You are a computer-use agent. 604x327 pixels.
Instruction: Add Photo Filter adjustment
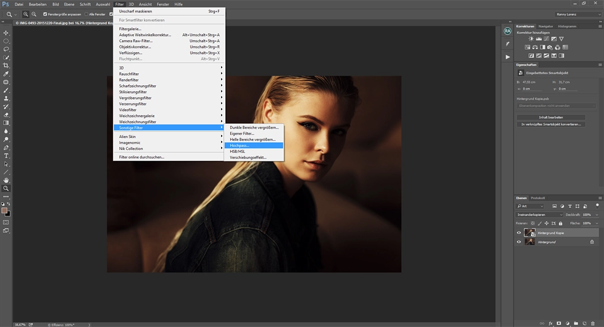[550, 47]
